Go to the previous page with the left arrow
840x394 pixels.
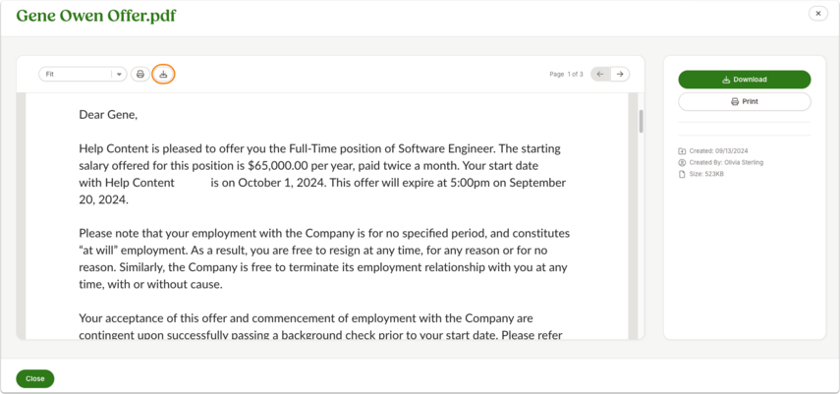pos(600,74)
